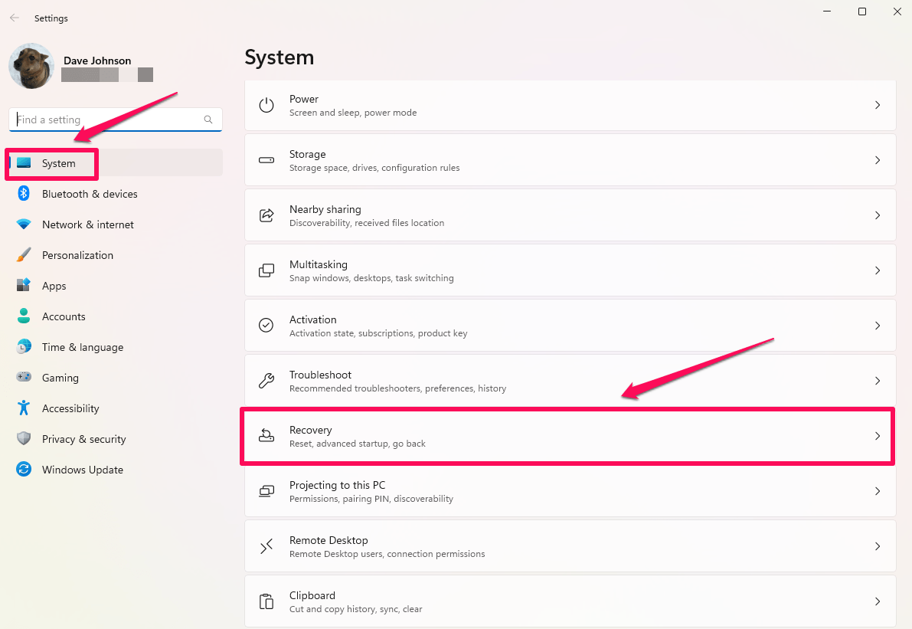This screenshot has width=912, height=629.
Task: Click the search magnifier icon
Action: coord(208,120)
